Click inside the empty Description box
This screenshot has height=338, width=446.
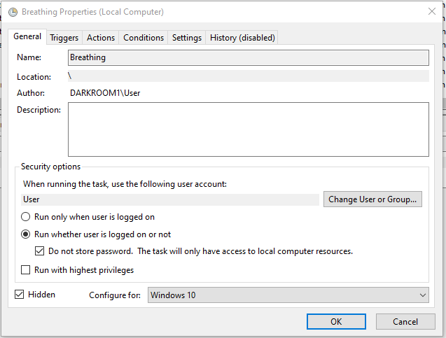click(249, 129)
